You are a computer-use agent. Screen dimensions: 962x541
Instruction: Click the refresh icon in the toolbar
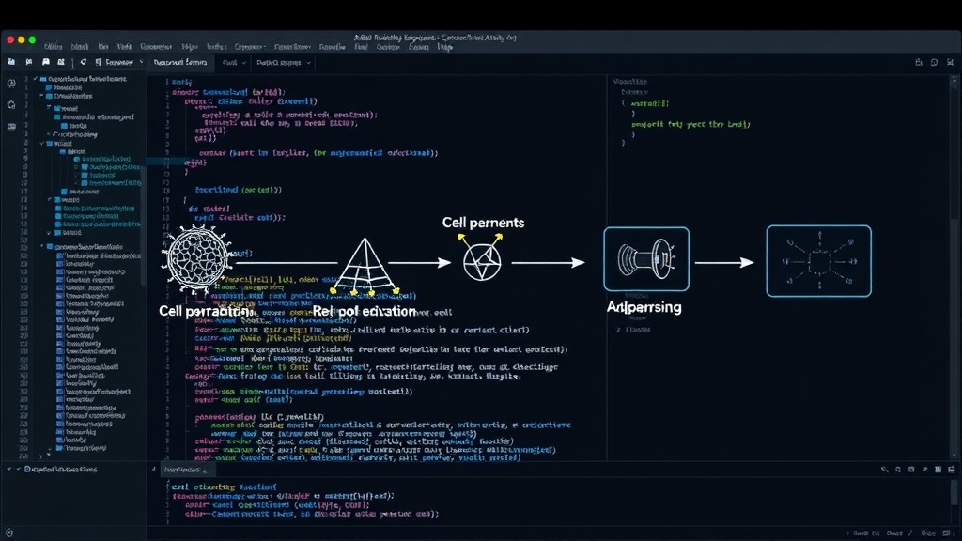click(x=83, y=62)
